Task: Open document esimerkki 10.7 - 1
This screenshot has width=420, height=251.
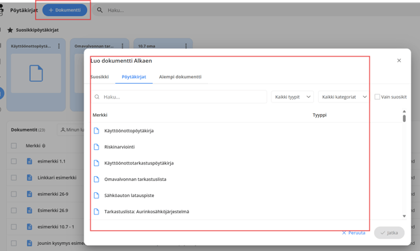Action: coord(56,227)
